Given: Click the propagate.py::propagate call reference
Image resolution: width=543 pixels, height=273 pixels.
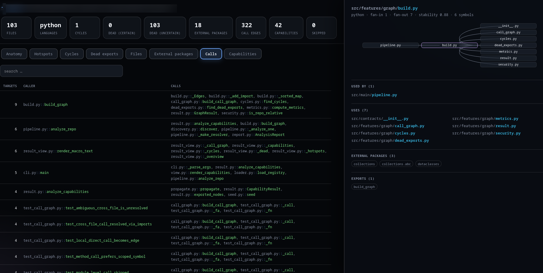Looking at the screenshot, I should click(x=195, y=189).
